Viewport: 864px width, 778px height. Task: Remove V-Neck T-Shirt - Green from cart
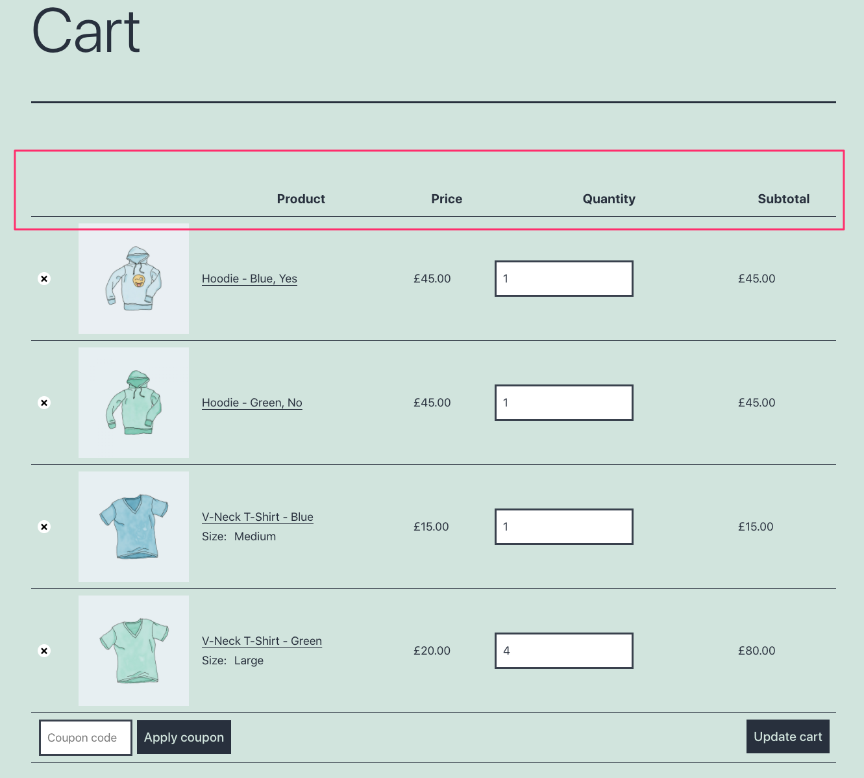pos(43,650)
